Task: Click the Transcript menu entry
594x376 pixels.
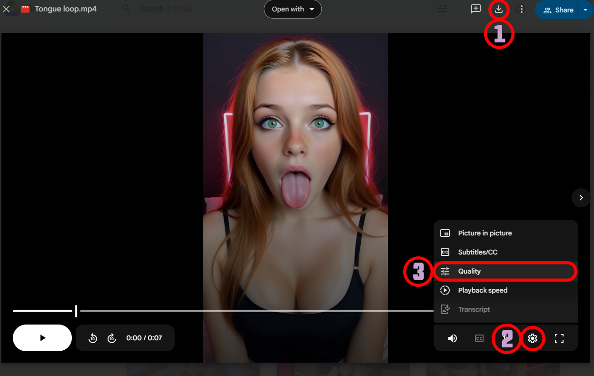Action: [505, 309]
